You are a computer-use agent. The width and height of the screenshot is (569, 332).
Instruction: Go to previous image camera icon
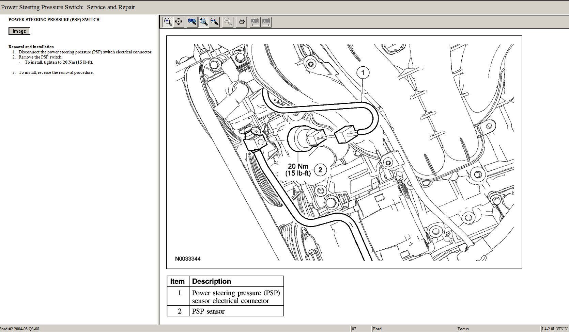[x=255, y=22]
